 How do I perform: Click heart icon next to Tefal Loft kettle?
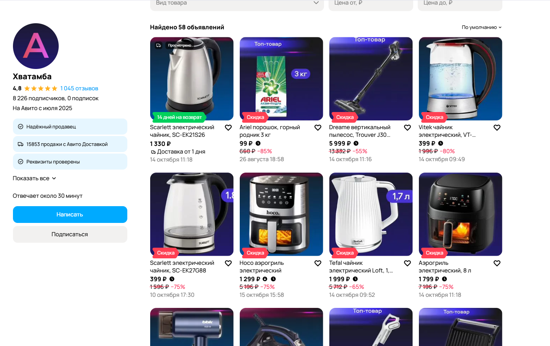click(x=407, y=263)
